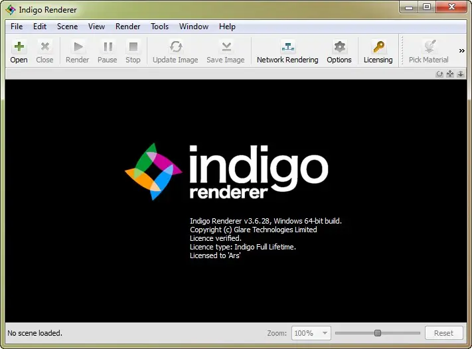Image resolution: width=472 pixels, height=349 pixels.
Task: Open Network Rendering settings
Action: 287,52
